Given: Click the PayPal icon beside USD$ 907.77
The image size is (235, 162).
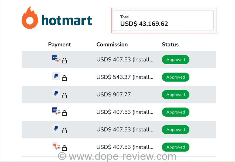Looking at the screenshot, I should pos(56,94).
